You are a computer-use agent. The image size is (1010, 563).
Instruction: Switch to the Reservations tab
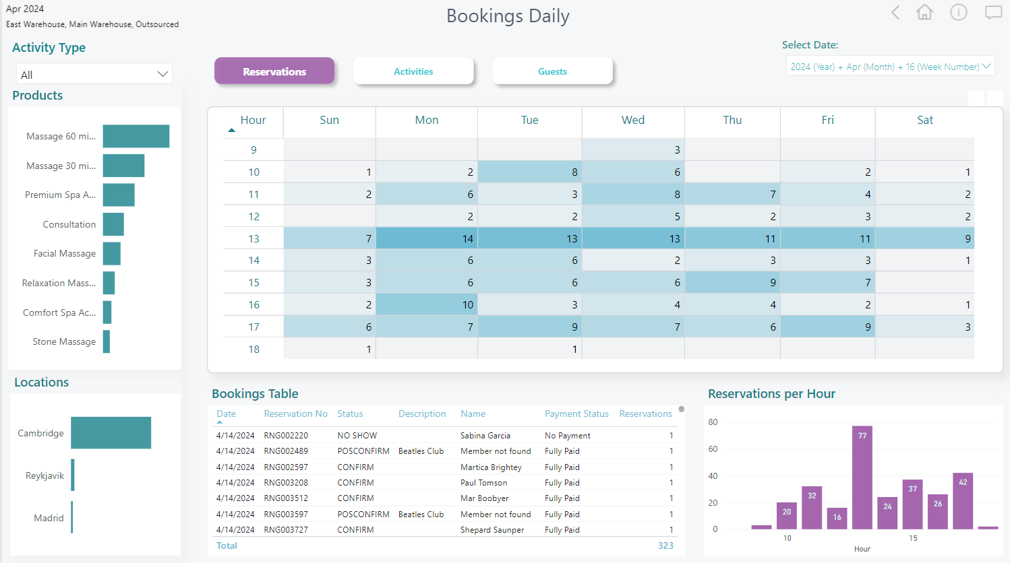tap(274, 71)
